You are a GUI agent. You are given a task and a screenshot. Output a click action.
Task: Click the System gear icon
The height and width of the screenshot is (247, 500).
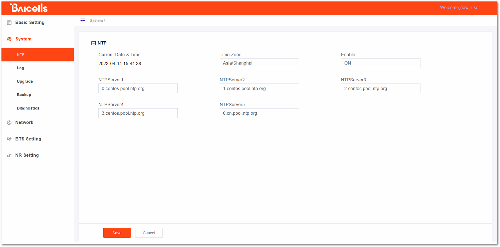point(9,39)
